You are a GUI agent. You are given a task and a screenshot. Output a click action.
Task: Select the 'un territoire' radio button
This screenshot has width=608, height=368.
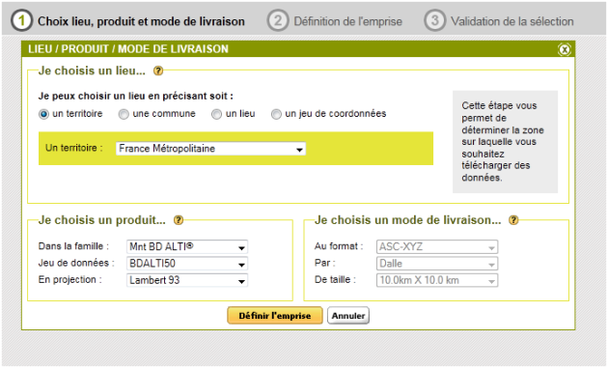[x=43, y=114]
